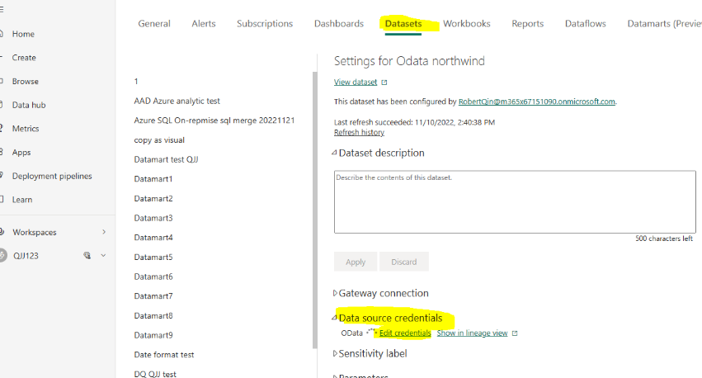Select dataset named "1"

tap(136, 82)
